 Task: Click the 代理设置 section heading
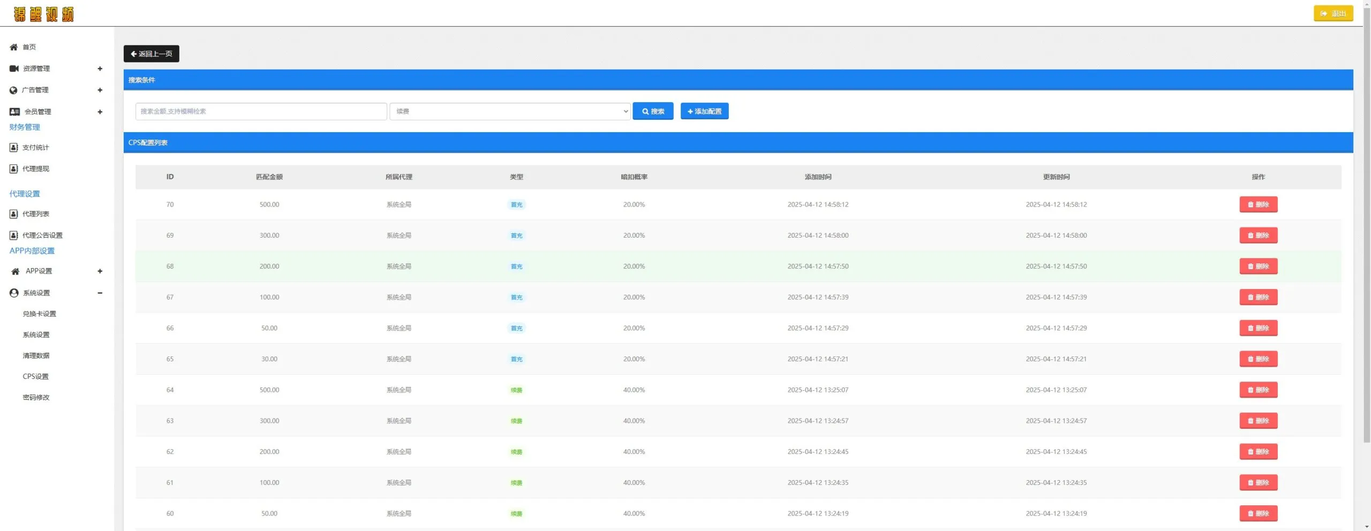[25, 194]
